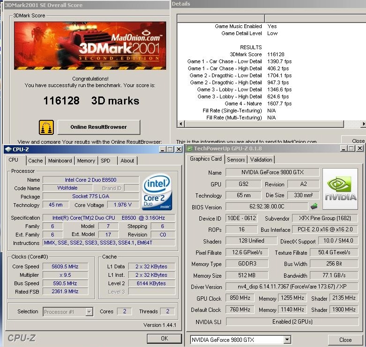Click the Device ID 10DE - 0612 field
The height and width of the screenshot is (347, 366).
click(x=242, y=218)
